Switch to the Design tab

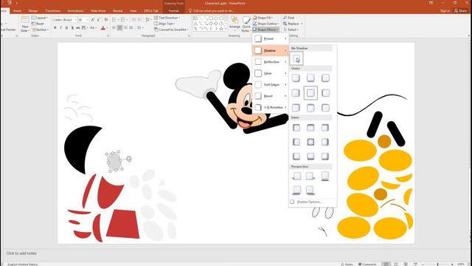(x=32, y=10)
